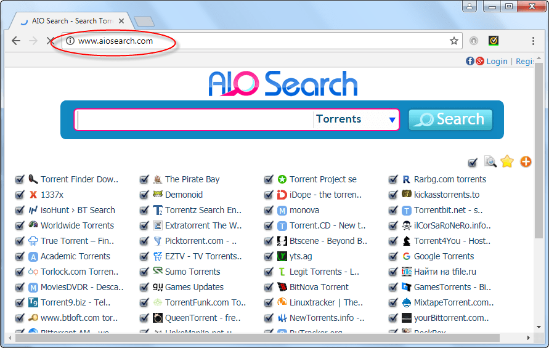549x348 pixels.
Task: Click the horizontal scrollbar thumb
Action: pyautogui.click(x=258, y=338)
